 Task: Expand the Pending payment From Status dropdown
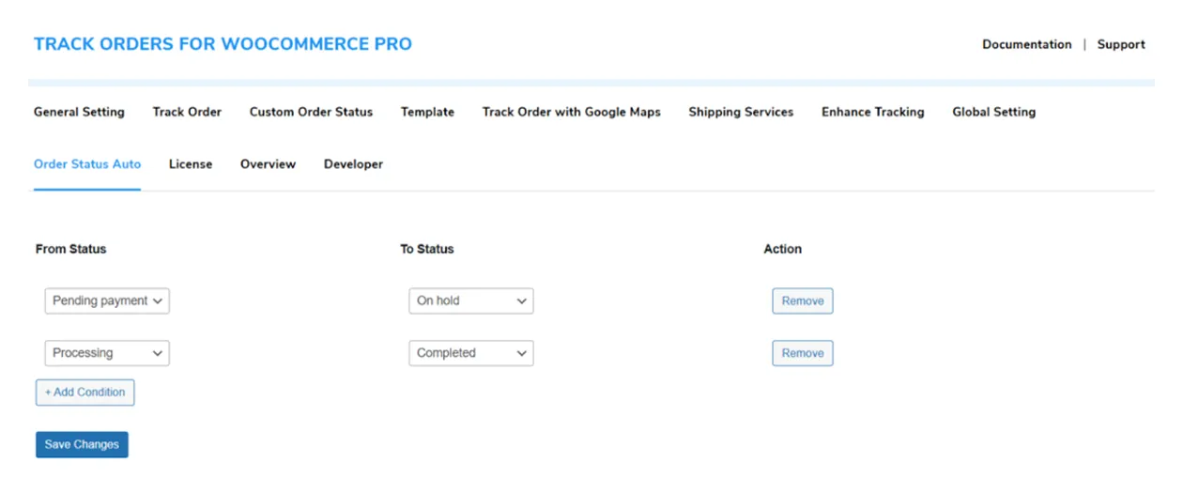(107, 300)
